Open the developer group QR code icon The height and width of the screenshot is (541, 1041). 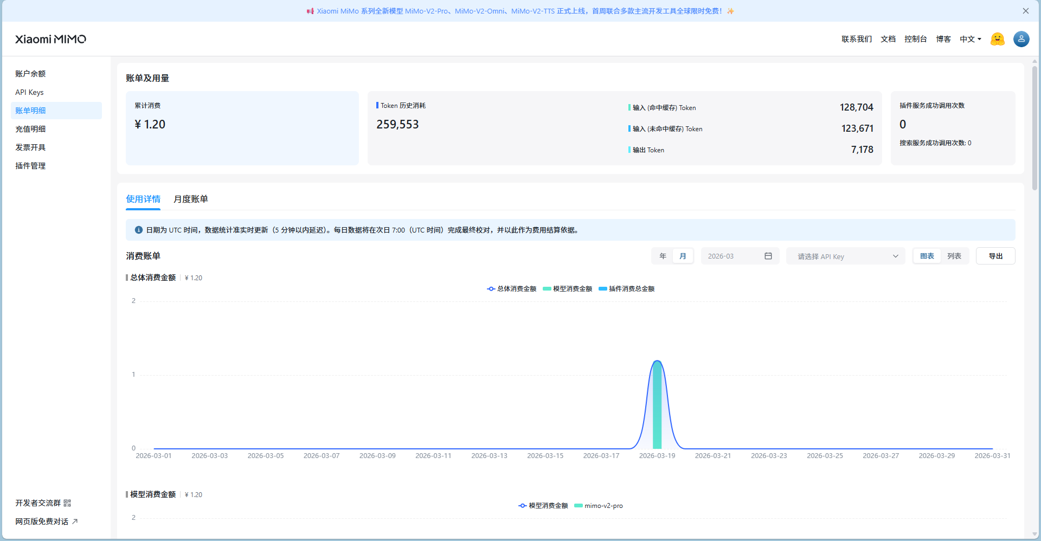67,503
